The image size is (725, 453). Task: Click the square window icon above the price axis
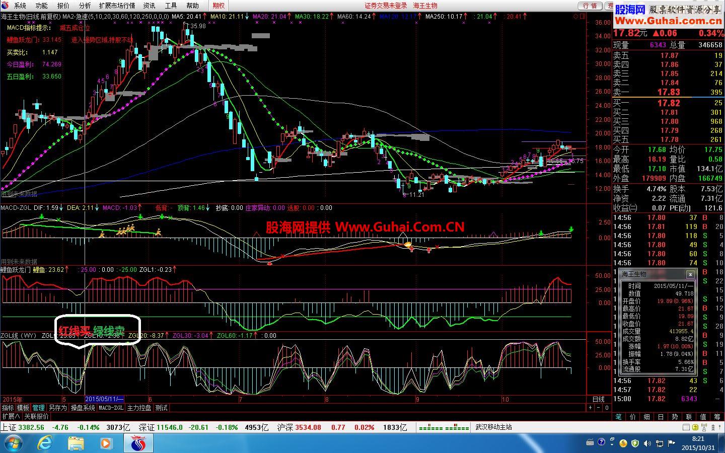tap(583, 16)
